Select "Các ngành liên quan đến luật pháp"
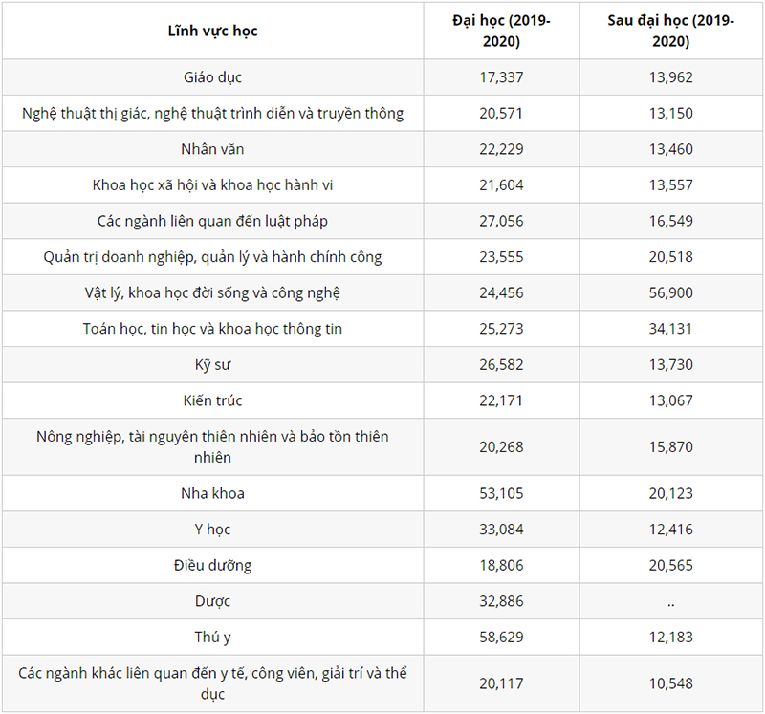The image size is (765, 714). [x=212, y=221]
